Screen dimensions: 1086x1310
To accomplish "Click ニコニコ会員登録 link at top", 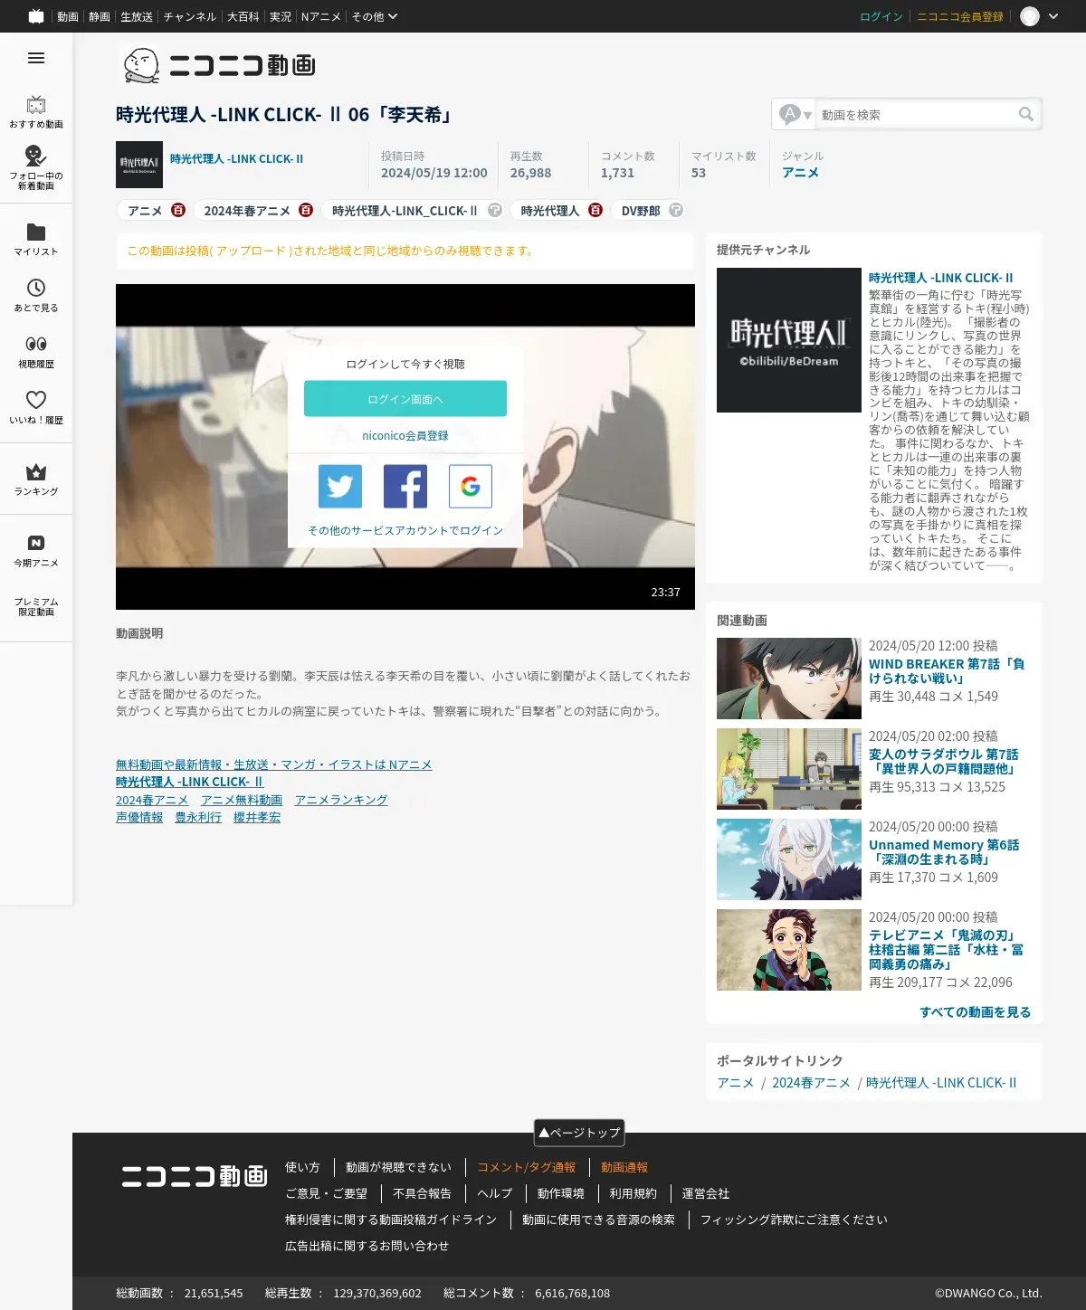I will coord(960,16).
